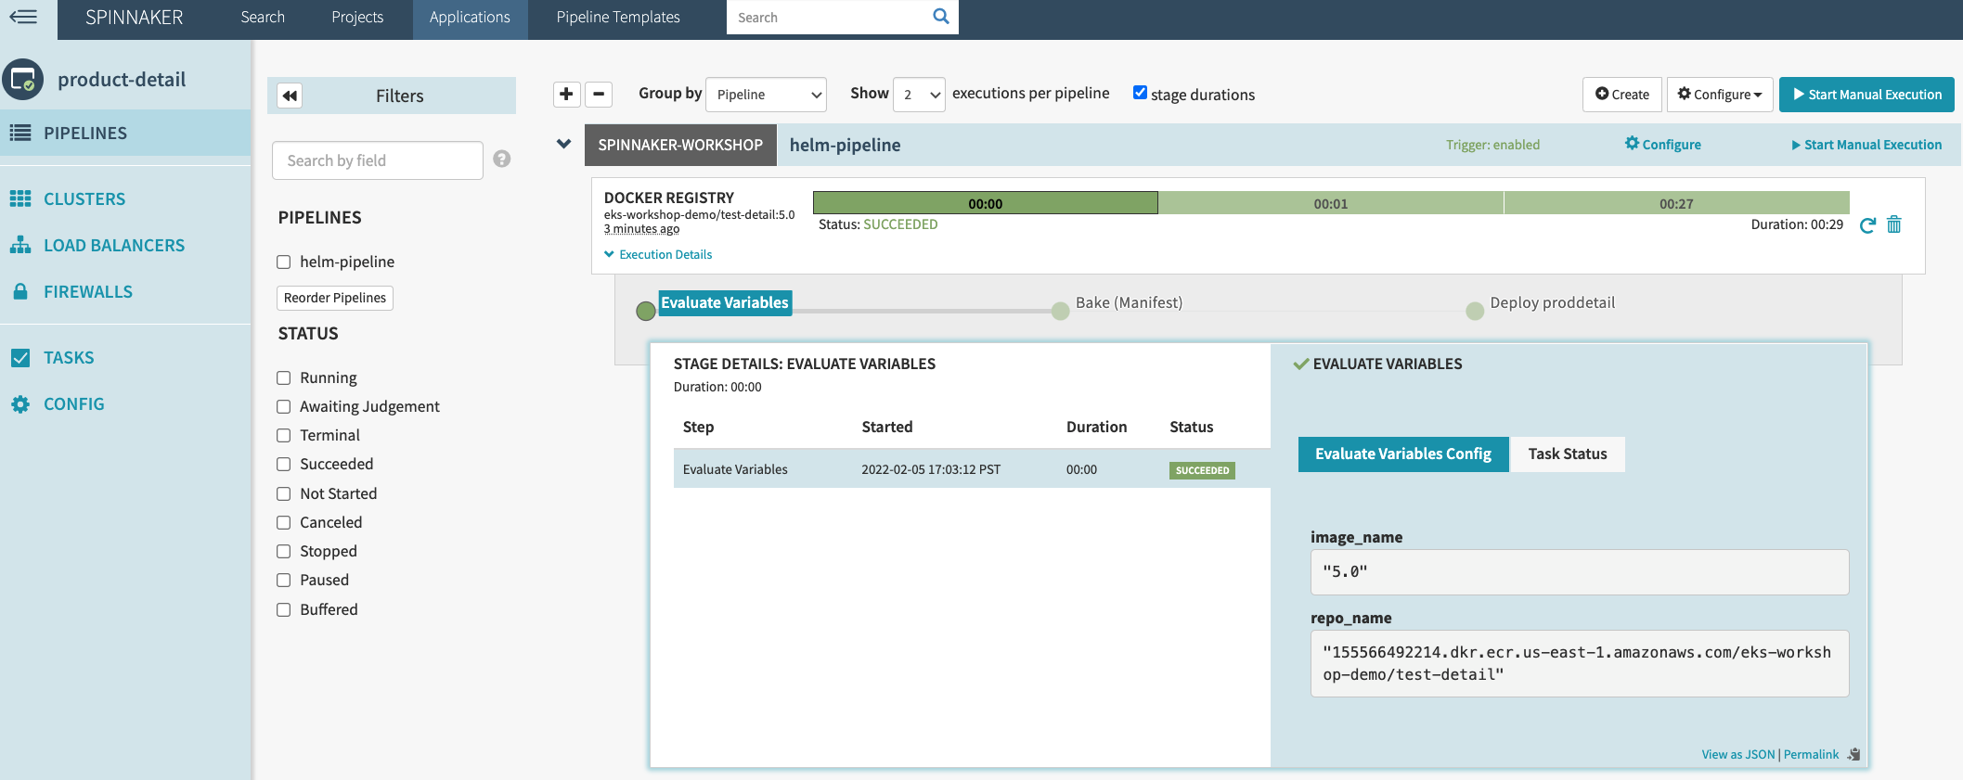This screenshot has width=1963, height=780.
Task: Uncheck the stage durations checkbox
Action: click(x=1140, y=92)
